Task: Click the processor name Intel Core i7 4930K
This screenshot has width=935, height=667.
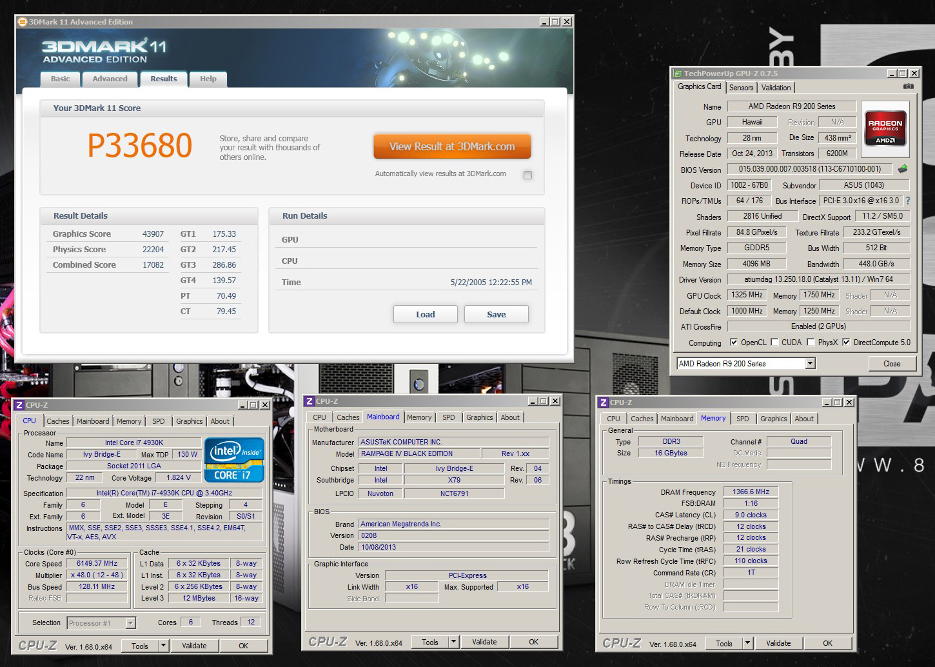Action: point(134,443)
